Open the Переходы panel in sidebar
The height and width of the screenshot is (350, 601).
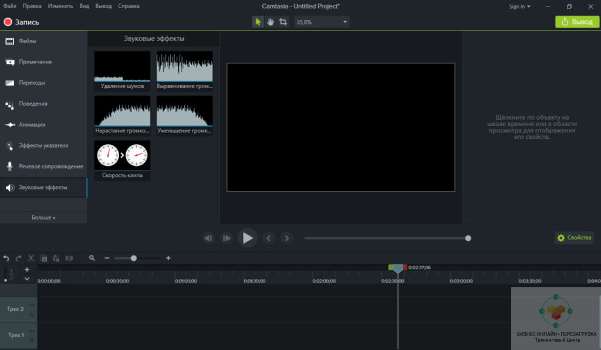tap(32, 83)
